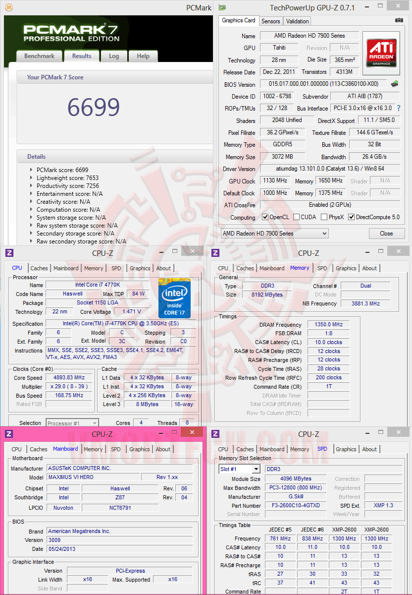
Task: Click the GPU-Z title bar app icon
Action: pyautogui.click(x=223, y=7)
